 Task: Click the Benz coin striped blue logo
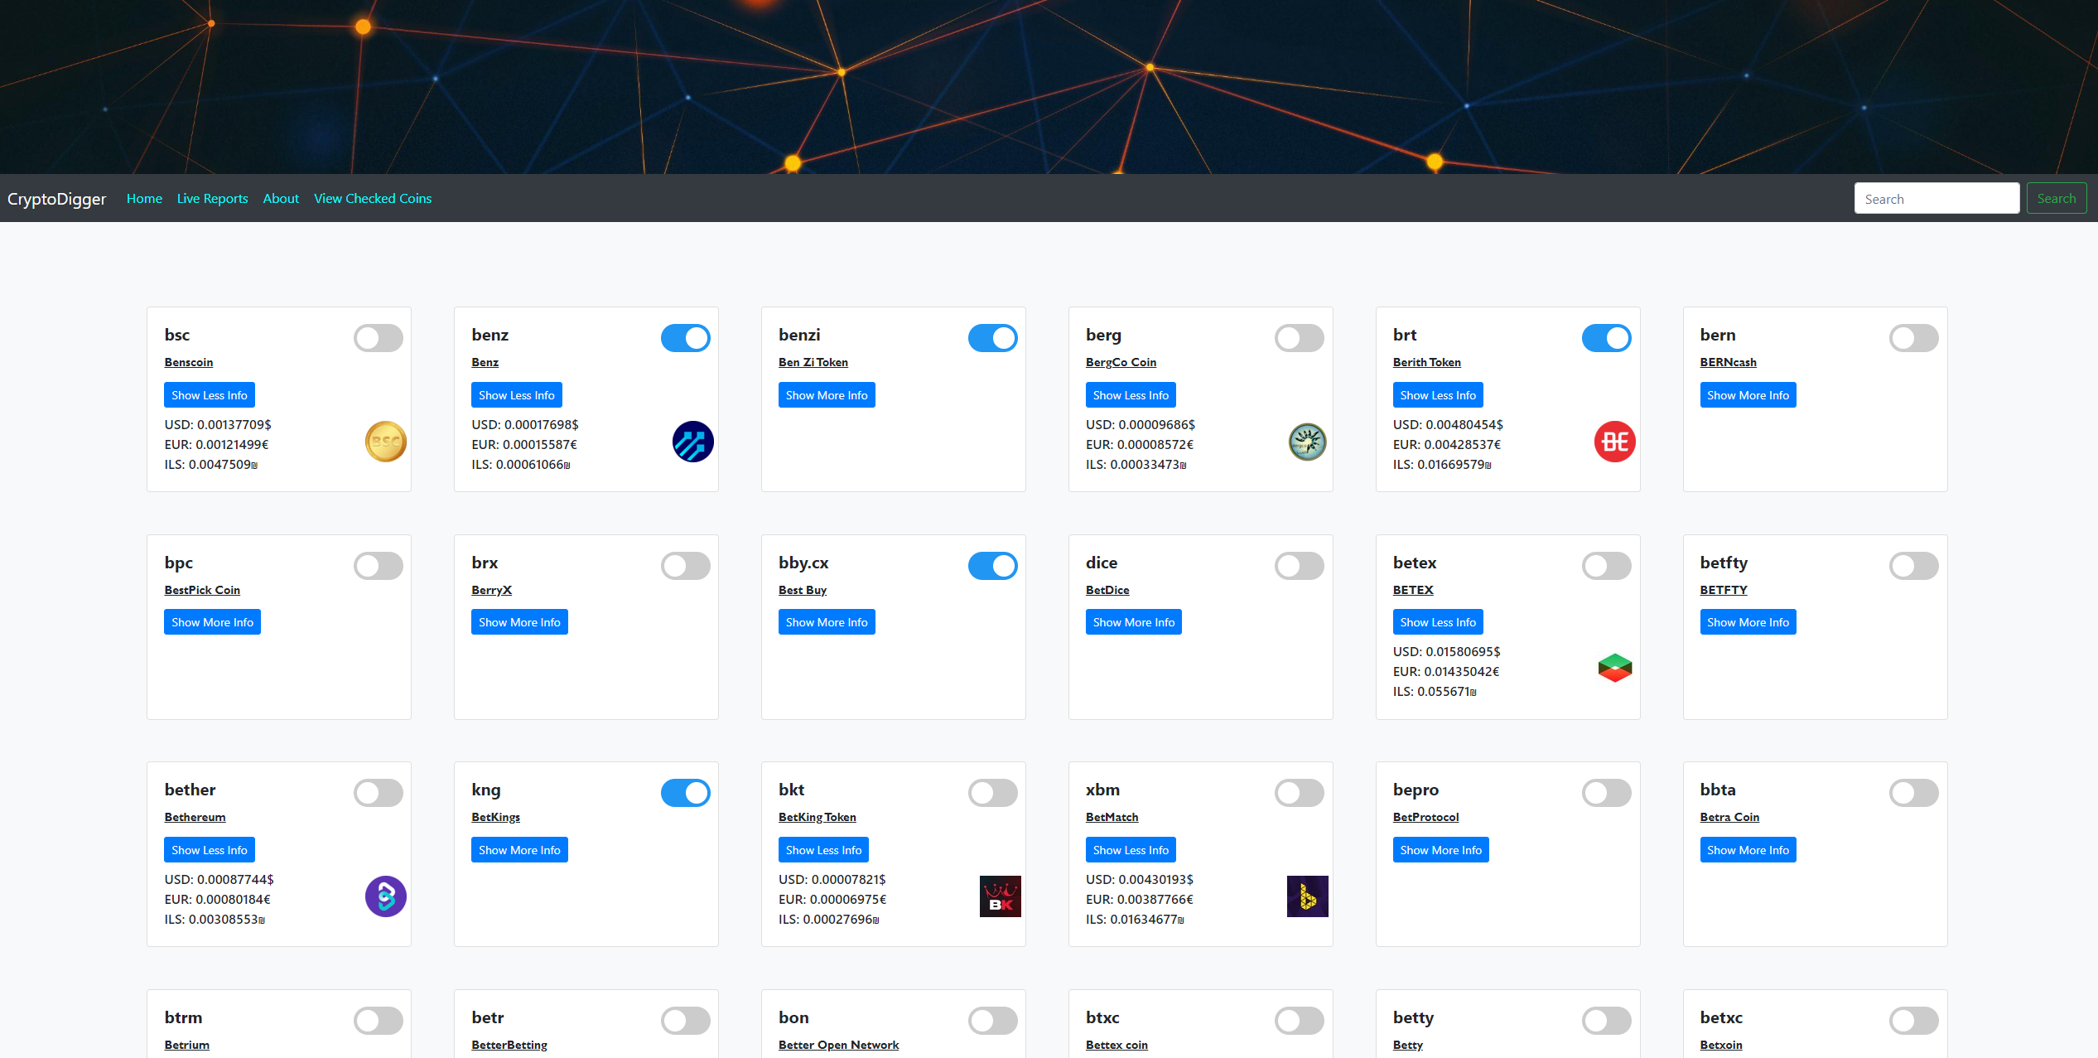[x=692, y=442]
